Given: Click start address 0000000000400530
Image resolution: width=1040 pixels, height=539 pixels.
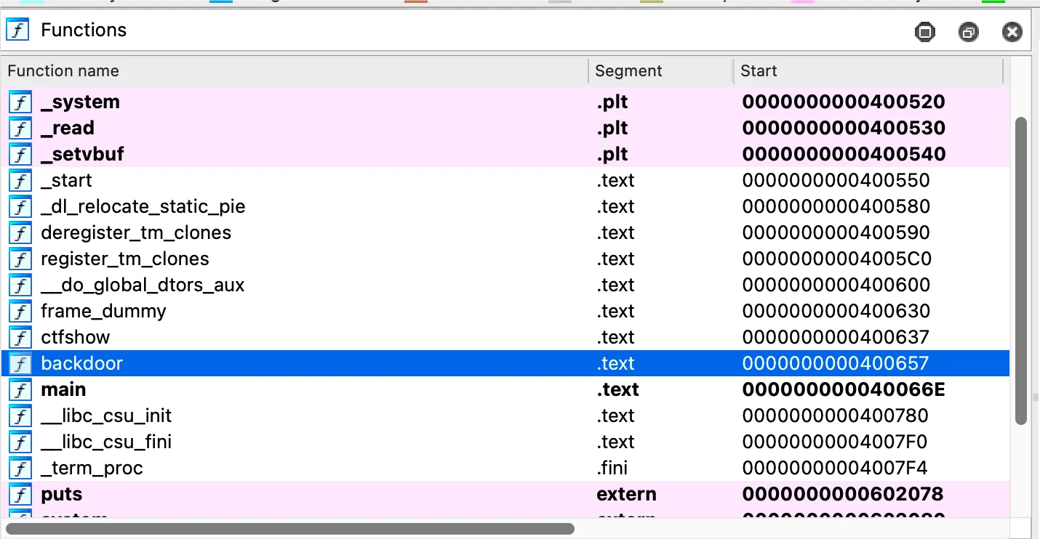Looking at the screenshot, I should point(844,129).
